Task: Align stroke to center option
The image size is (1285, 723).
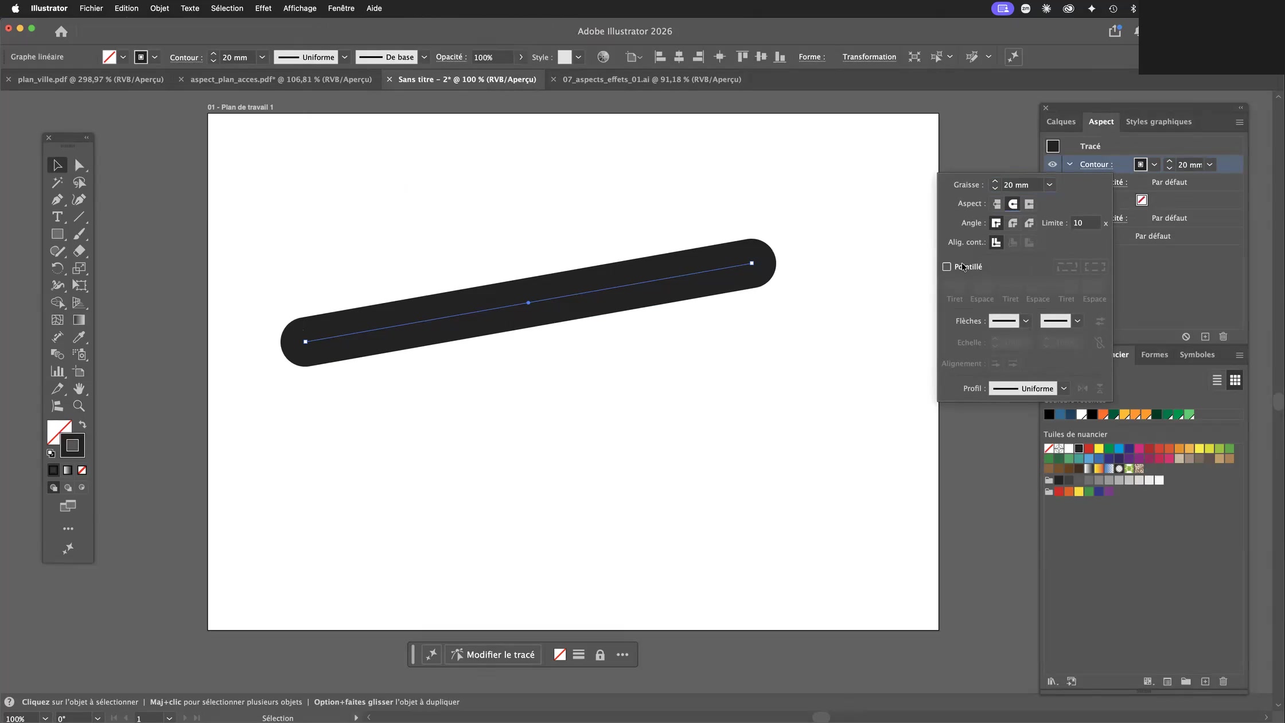Action: point(996,243)
